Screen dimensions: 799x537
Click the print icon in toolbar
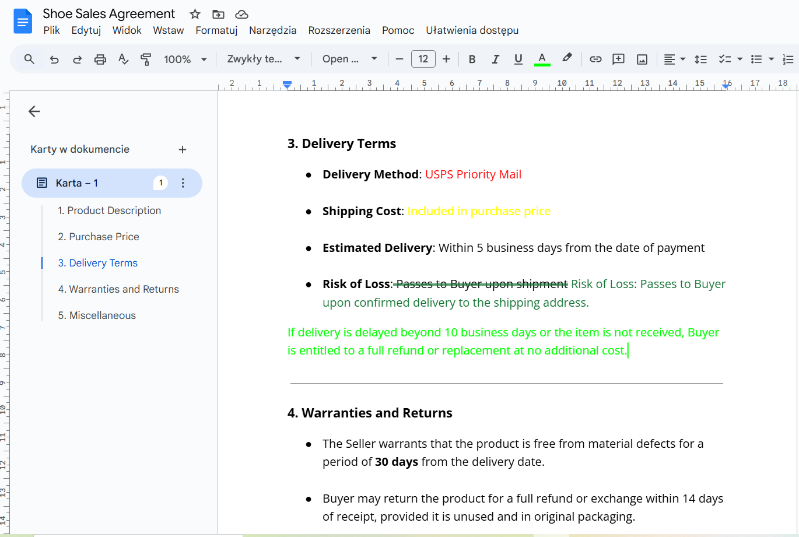100,59
